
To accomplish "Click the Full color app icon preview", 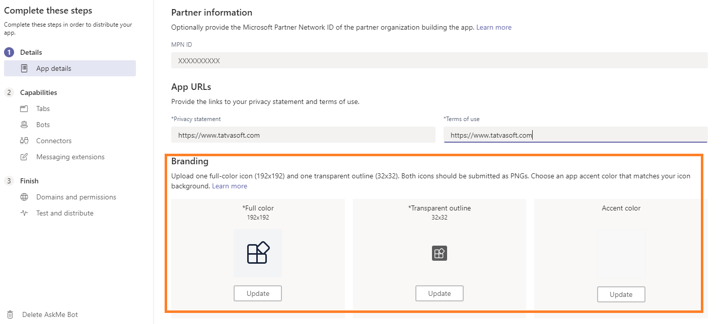I will point(258,253).
